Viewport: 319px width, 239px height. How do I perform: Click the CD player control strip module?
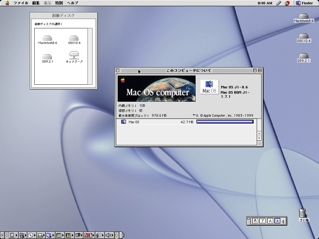(x=31, y=235)
